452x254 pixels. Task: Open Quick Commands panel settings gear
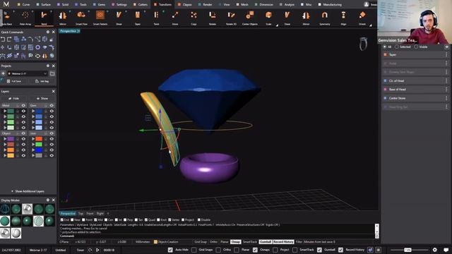point(48,32)
